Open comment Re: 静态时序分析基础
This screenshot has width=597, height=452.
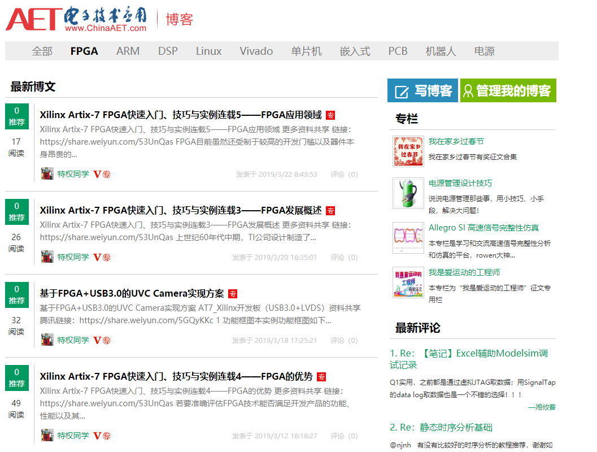(x=441, y=427)
